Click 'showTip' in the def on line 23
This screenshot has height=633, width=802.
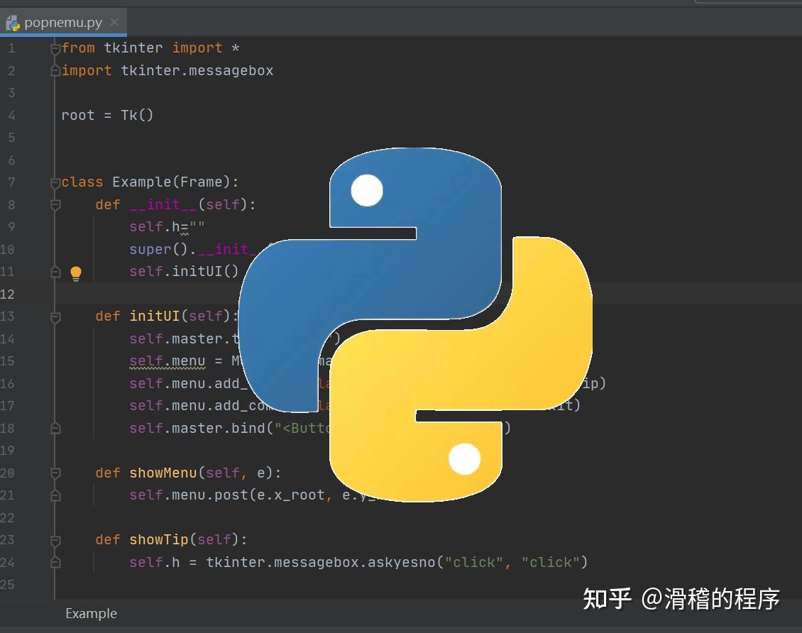tap(158, 540)
